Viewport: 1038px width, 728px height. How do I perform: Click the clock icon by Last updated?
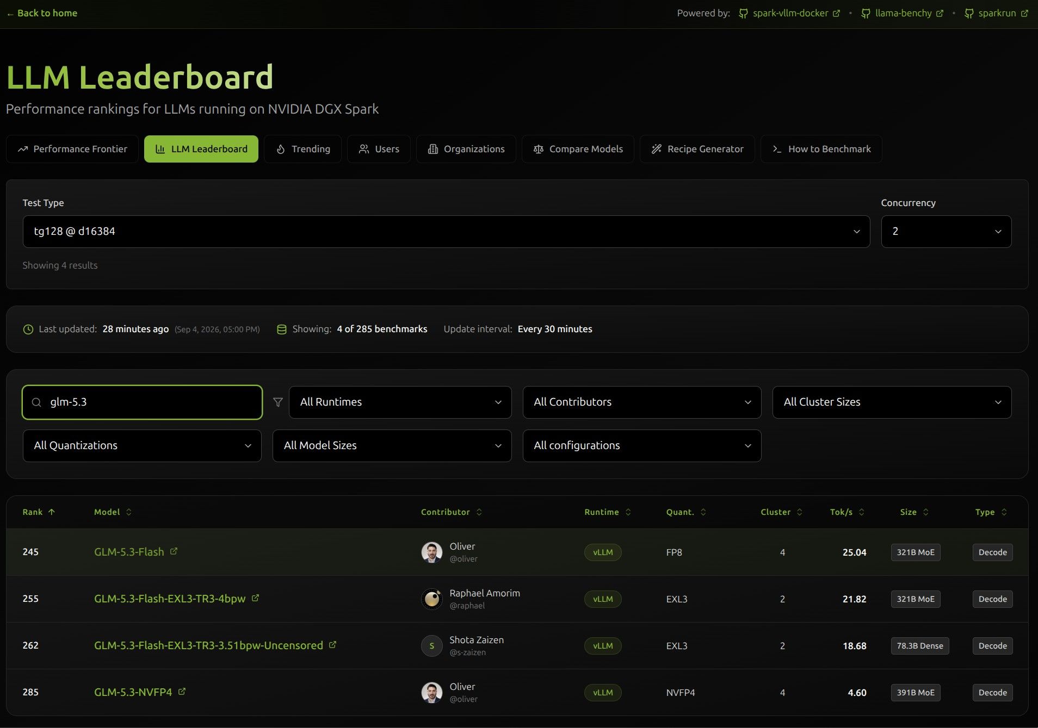28,329
